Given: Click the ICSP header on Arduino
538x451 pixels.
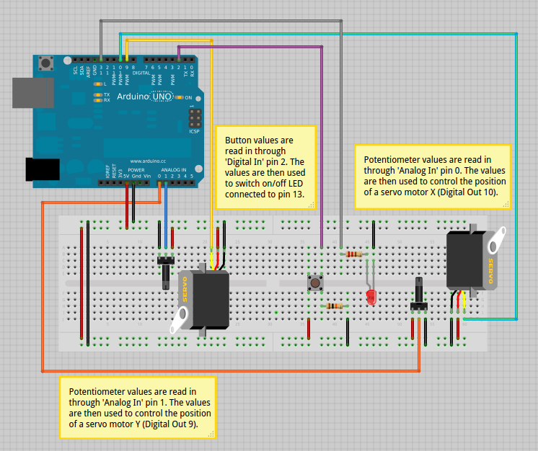Looking at the screenshot, I should tap(193, 116).
